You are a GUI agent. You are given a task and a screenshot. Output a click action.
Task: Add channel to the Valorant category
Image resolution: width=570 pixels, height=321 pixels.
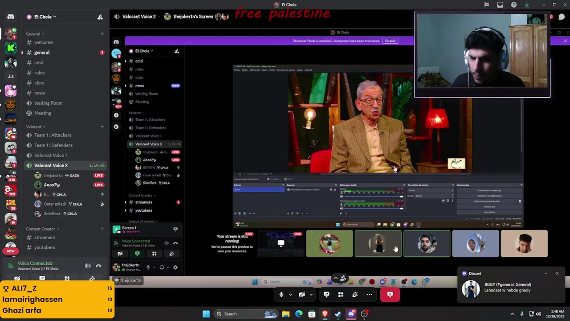(102, 127)
